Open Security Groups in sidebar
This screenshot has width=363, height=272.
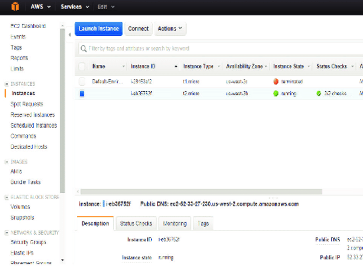tap(28, 242)
